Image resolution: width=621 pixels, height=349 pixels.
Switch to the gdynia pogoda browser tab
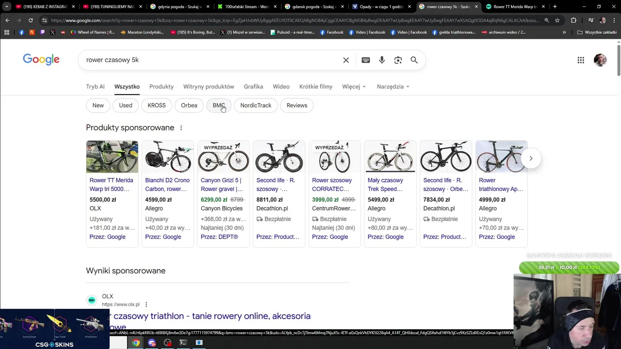pos(180,7)
